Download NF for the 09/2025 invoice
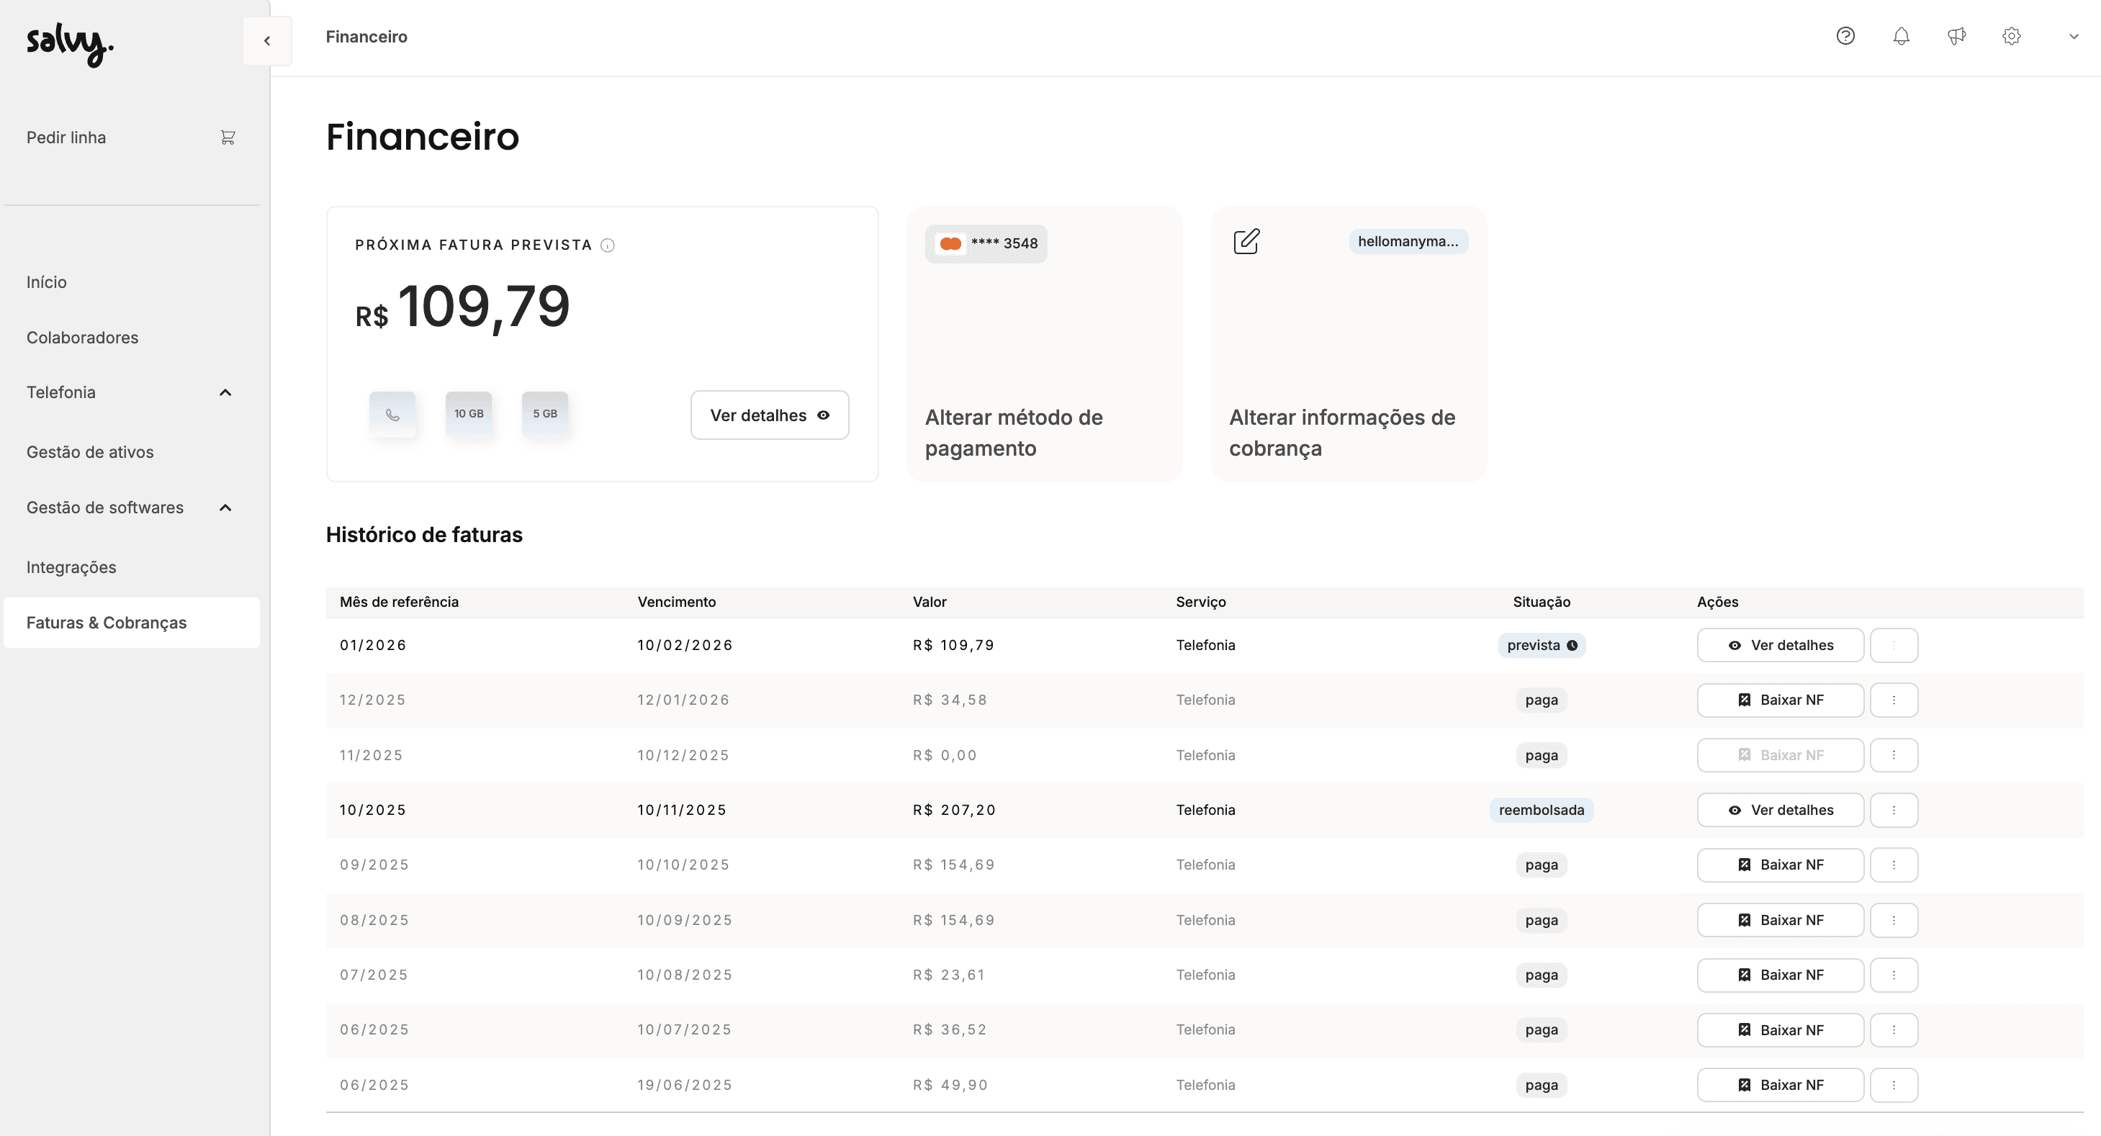 (x=1780, y=865)
